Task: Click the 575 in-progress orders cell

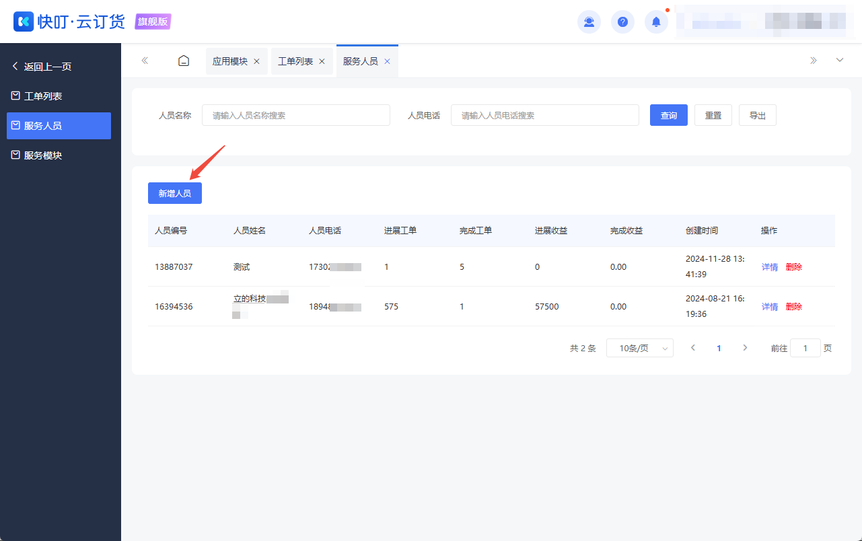Action: (x=391, y=307)
